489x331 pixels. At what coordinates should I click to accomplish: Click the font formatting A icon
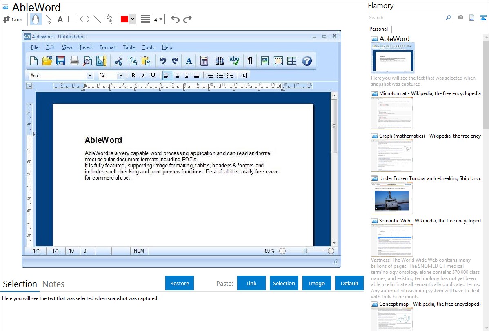[x=189, y=61]
